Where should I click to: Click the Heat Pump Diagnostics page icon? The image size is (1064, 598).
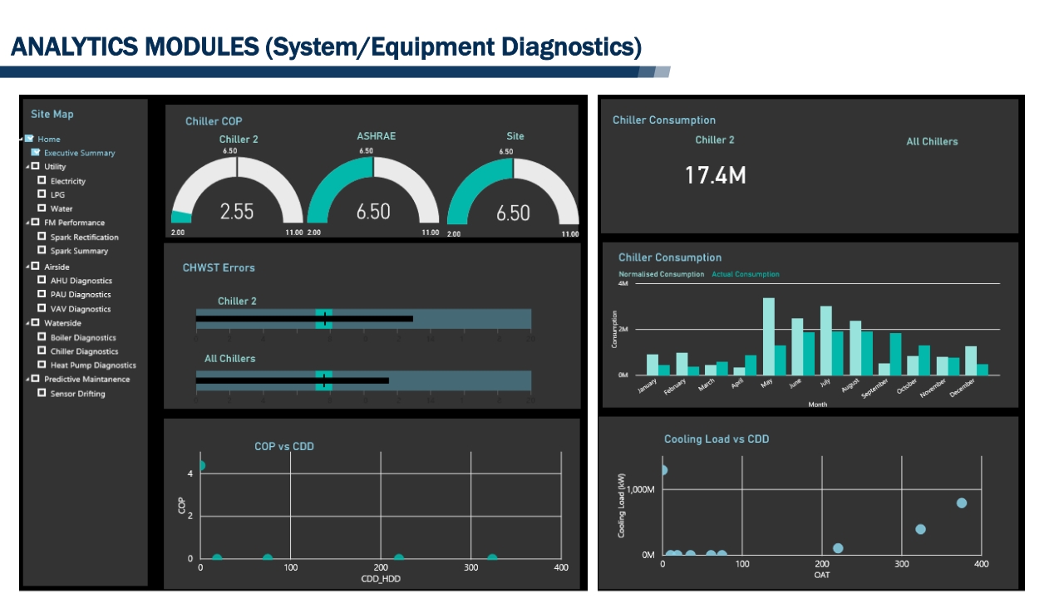click(42, 365)
